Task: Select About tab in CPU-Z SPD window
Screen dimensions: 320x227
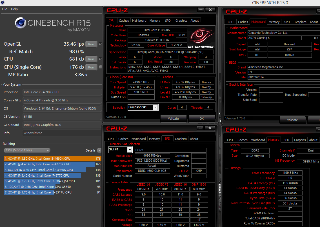Action: (x=194, y=139)
